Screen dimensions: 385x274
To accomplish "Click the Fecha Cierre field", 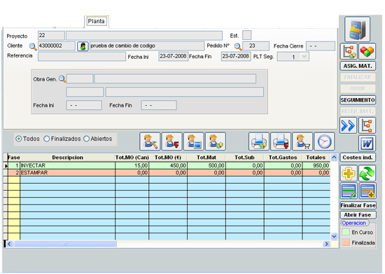I will click(x=321, y=46).
